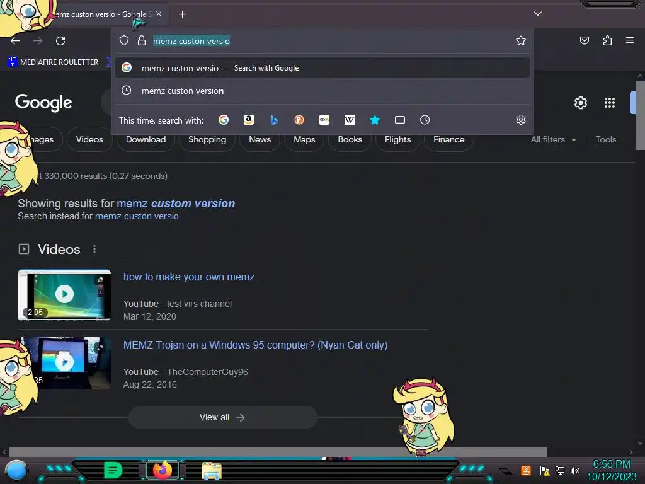This screenshot has height=484, width=645.
Task: Switch to Shopping results tab
Action: coord(207,139)
